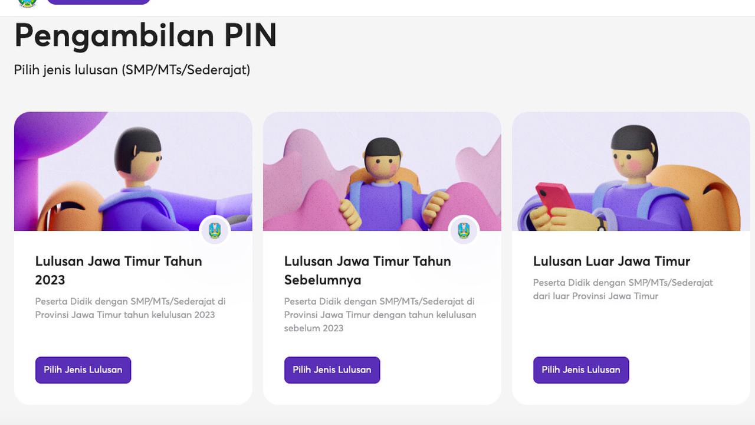Viewport: 755px width, 425px height.
Task: Click the Lulusan Jawa Timur Tahun Sebelumnya heading
Action: (x=367, y=270)
